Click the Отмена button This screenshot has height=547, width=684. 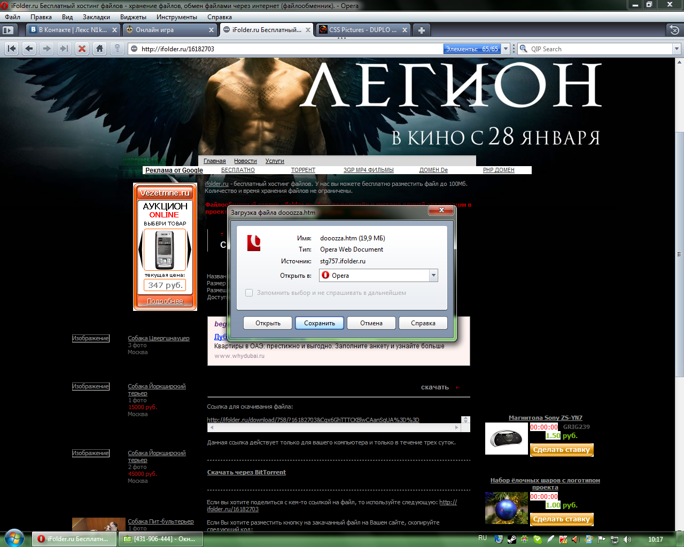[371, 323]
